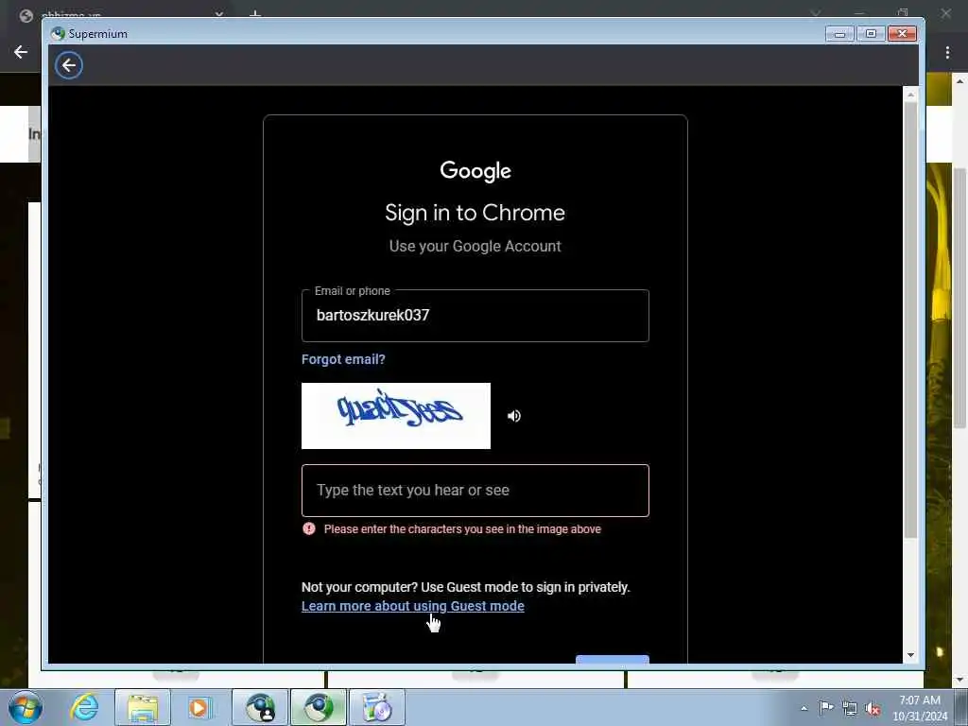The width and height of the screenshot is (968, 726).
Task: Minimize the Supermium sign-in window
Action: point(839,33)
